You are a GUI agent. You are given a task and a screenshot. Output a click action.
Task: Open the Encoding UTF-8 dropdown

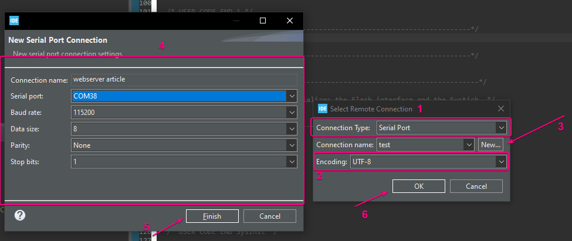pos(501,161)
